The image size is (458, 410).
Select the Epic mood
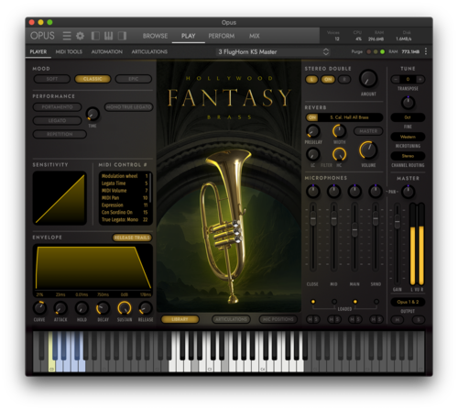(x=134, y=79)
